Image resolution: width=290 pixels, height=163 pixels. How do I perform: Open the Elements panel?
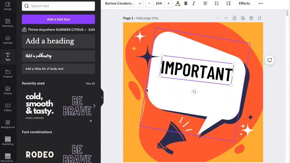8,23
